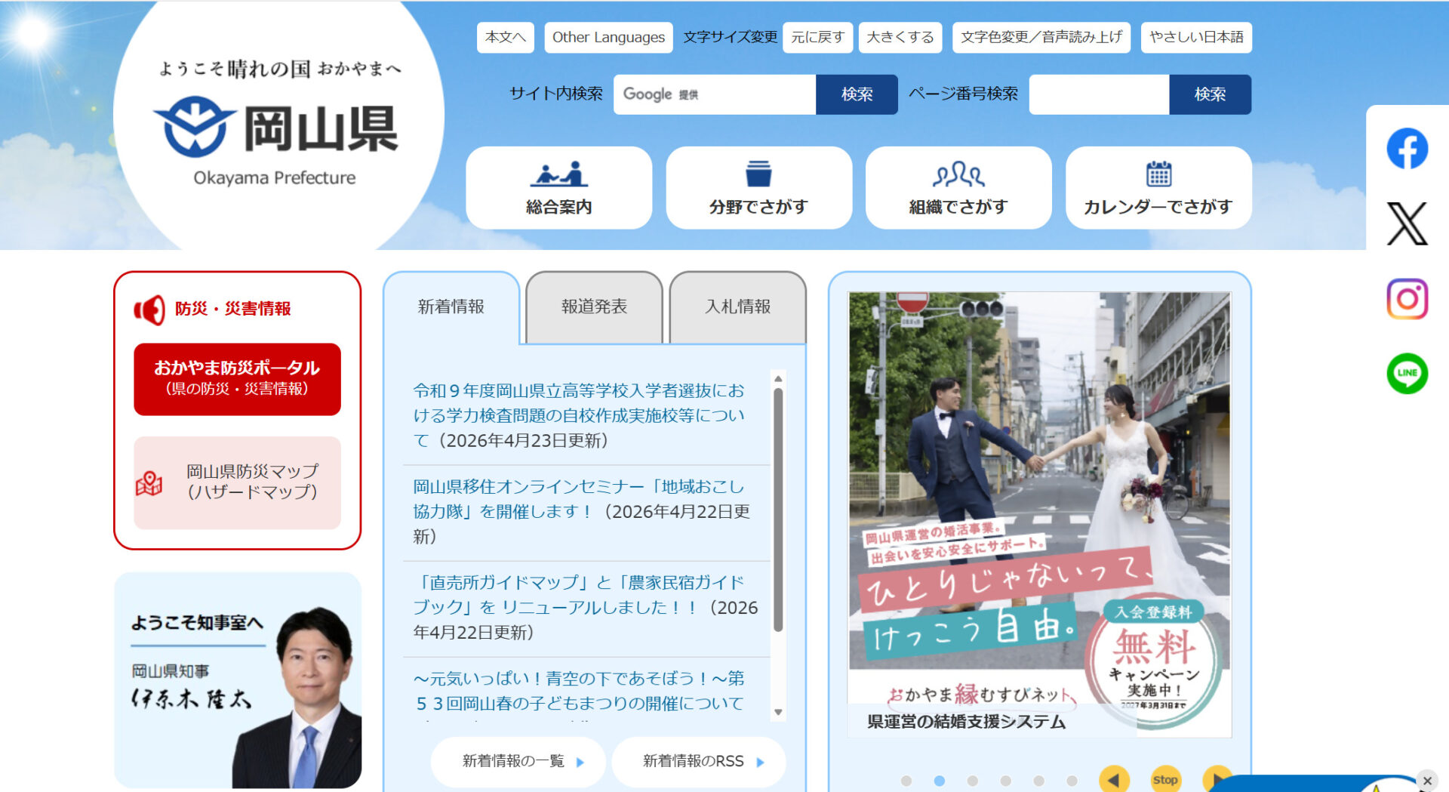
Task: Click the hazard map icon
Action: tap(149, 483)
